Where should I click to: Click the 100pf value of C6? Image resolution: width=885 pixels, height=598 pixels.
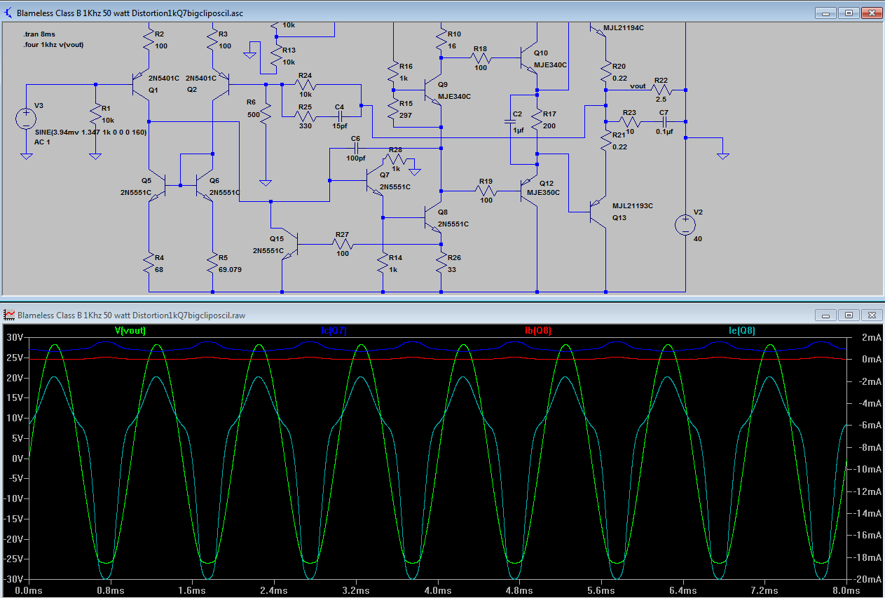(356, 158)
